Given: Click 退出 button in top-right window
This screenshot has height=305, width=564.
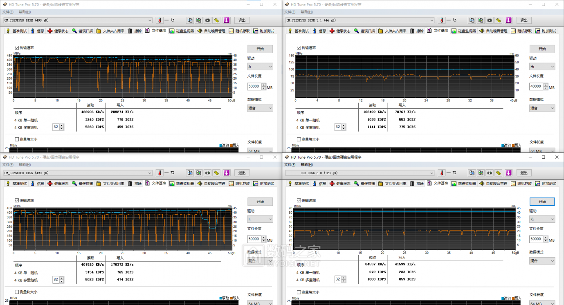Looking at the screenshot, I should (x=524, y=20).
